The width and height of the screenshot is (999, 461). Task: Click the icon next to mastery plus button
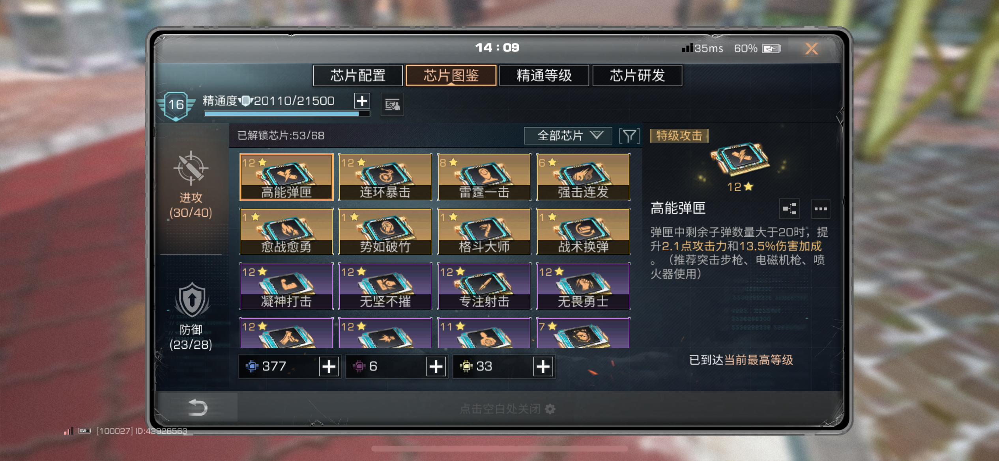[x=392, y=105]
